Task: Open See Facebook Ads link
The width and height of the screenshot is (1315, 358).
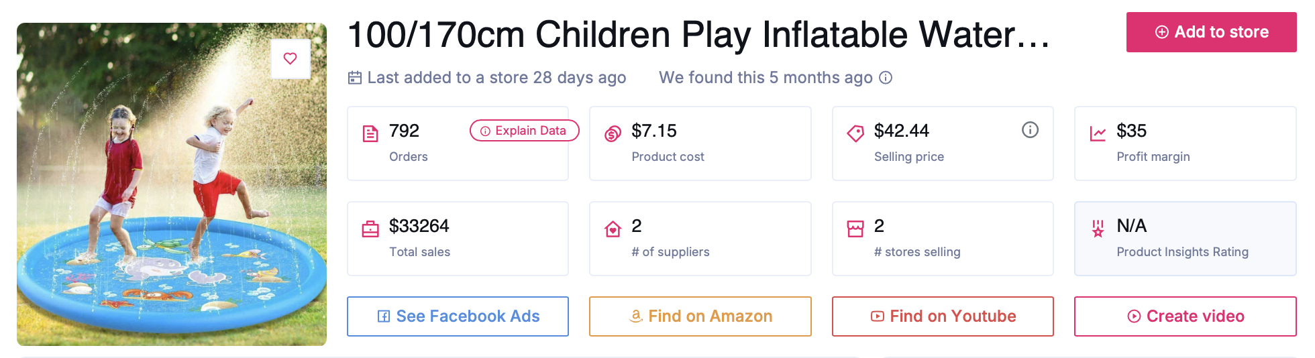Action: point(458,316)
